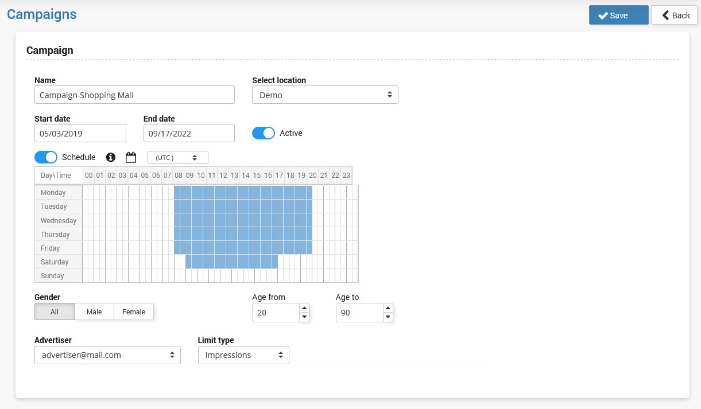The height and width of the screenshot is (409, 701).
Task: Click the Start date field
Action: (80, 133)
